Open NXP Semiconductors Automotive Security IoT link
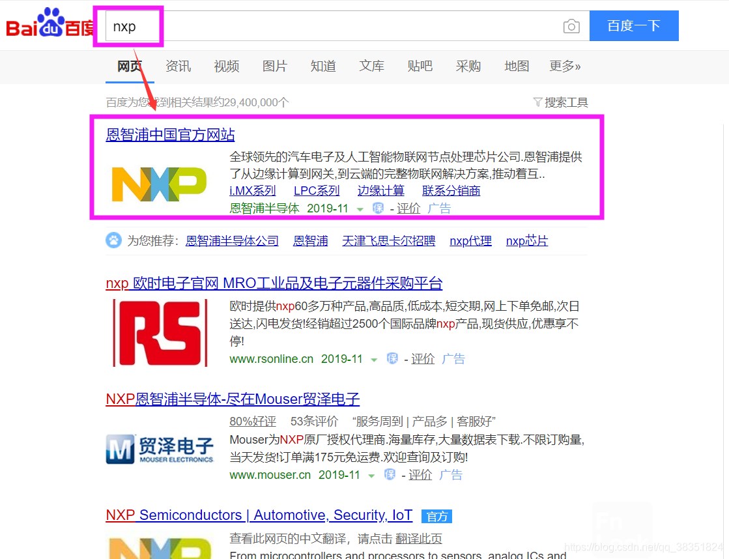Viewport: 729px width, 559px height. click(x=259, y=515)
